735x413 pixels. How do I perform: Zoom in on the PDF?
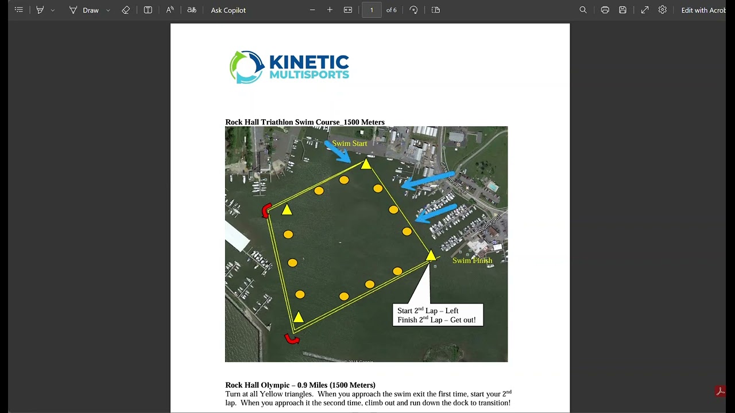tap(330, 10)
